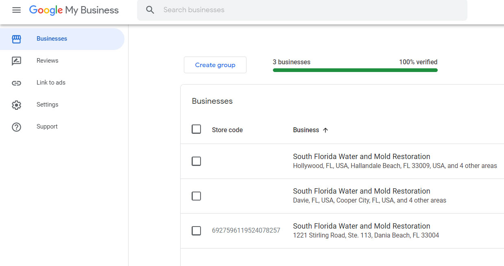Screen dimensions: 504x266
Task: Check the Hollywood, FL business row checkbox
Action: click(196, 161)
